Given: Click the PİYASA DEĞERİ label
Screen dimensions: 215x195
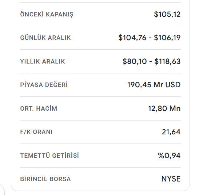Looking at the screenshot, I should pos(44,85).
